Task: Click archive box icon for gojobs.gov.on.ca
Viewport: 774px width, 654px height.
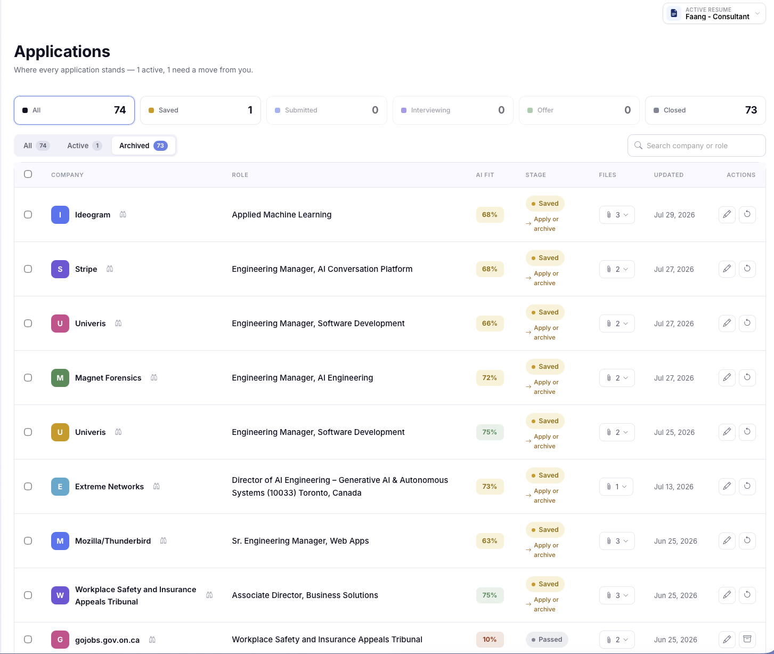Action: (x=747, y=639)
